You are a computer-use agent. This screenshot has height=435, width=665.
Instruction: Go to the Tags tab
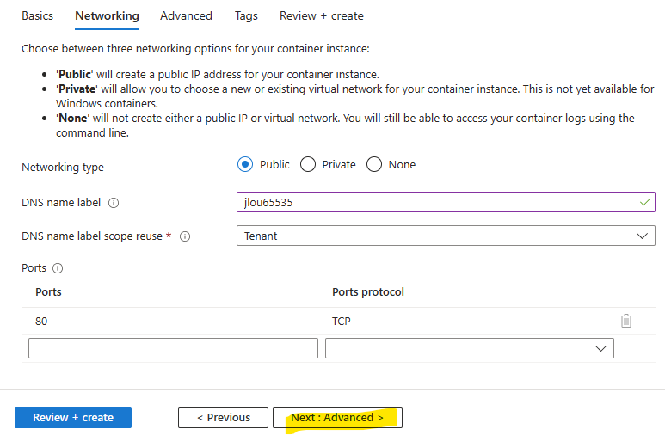point(246,16)
